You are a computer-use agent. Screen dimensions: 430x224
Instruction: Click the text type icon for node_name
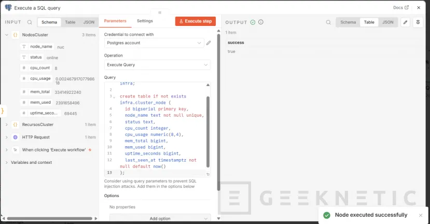point(24,47)
